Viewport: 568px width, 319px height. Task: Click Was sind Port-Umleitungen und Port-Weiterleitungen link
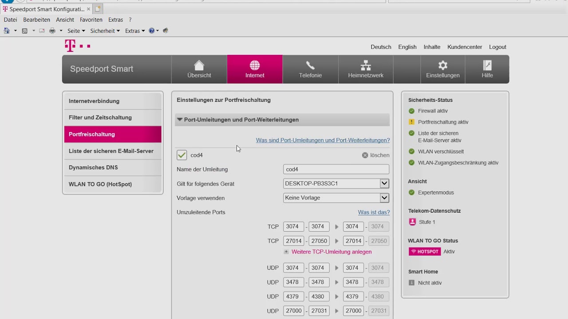(x=323, y=140)
